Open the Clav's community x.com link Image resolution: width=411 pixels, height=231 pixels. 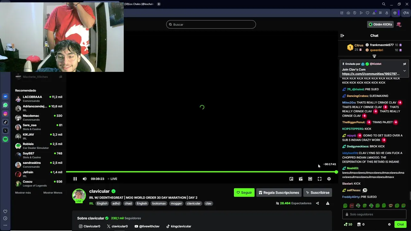pyautogui.click(x=371, y=74)
